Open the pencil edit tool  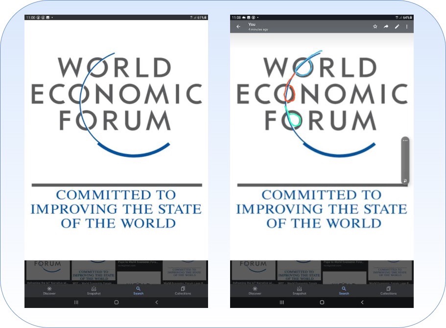397,27
